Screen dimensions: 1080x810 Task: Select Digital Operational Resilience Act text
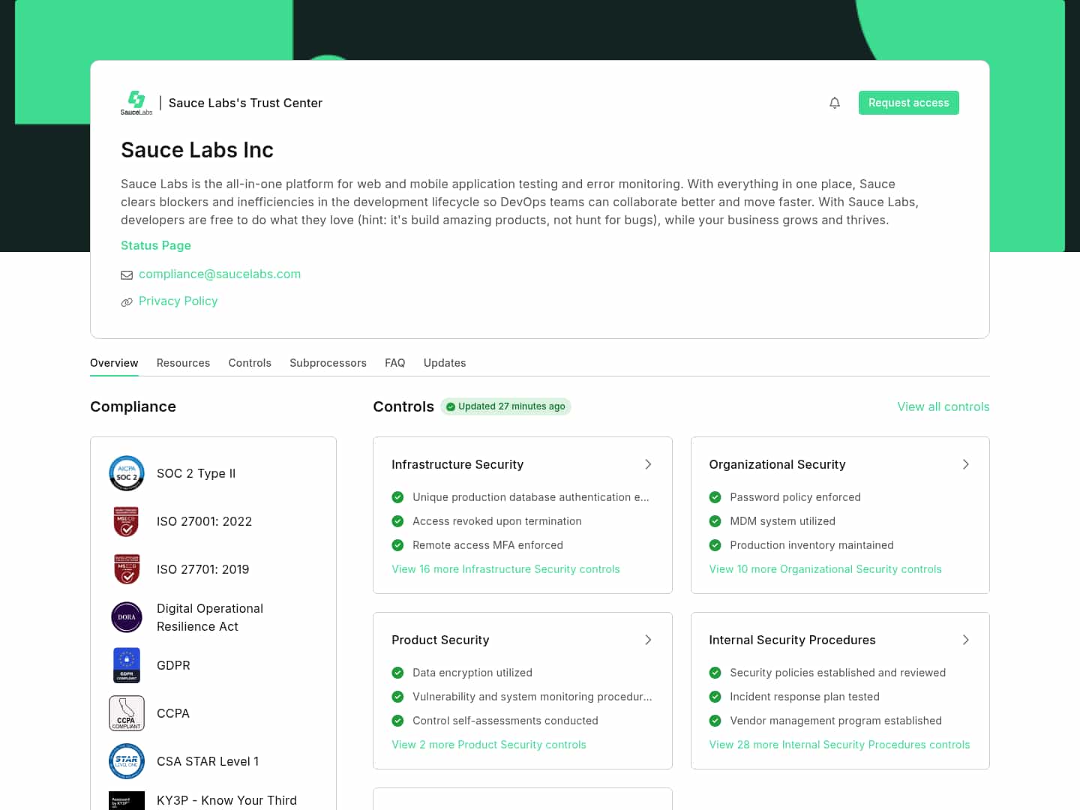tap(210, 617)
